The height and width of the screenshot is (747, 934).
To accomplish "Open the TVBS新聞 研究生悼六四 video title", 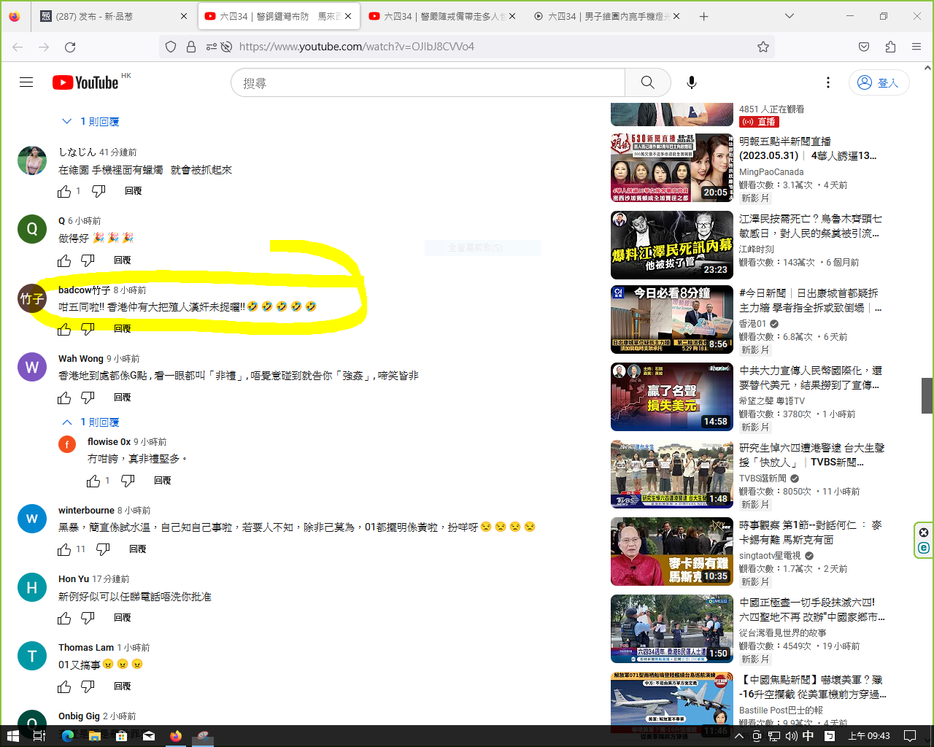I will point(811,454).
